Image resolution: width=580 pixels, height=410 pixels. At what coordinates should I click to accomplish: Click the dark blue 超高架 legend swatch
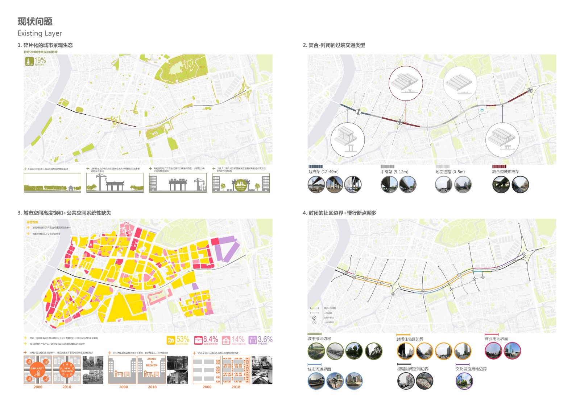(x=315, y=167)
